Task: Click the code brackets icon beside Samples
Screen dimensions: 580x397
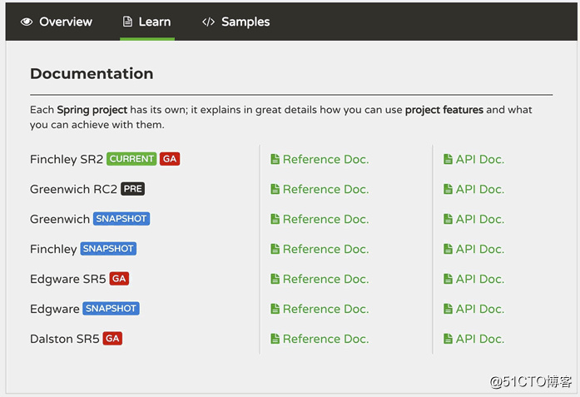Action: [208, 22]
